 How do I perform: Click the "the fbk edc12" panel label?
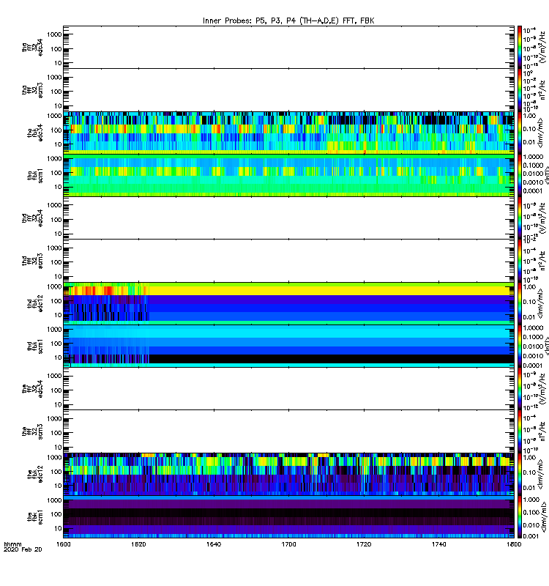35,474
